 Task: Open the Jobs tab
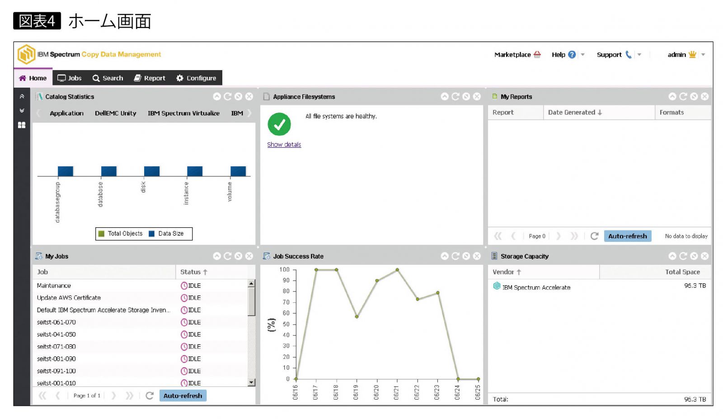(70, 78)
